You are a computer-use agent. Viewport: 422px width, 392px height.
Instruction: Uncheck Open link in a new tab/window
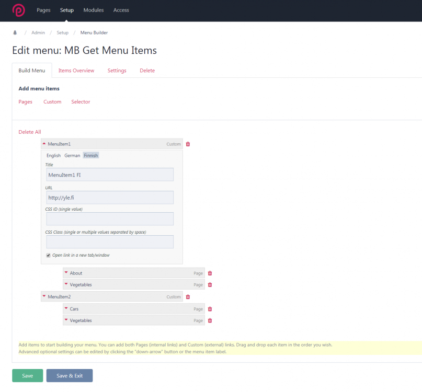coord(48,255)
